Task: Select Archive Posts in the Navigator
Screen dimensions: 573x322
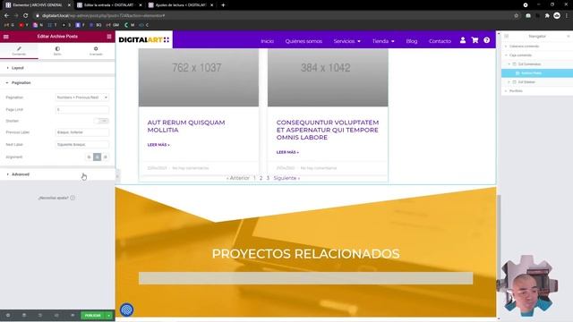Action: point(537,73)
